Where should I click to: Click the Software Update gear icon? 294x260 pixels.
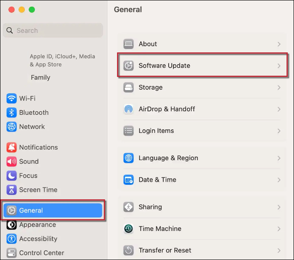click(128, 66)
